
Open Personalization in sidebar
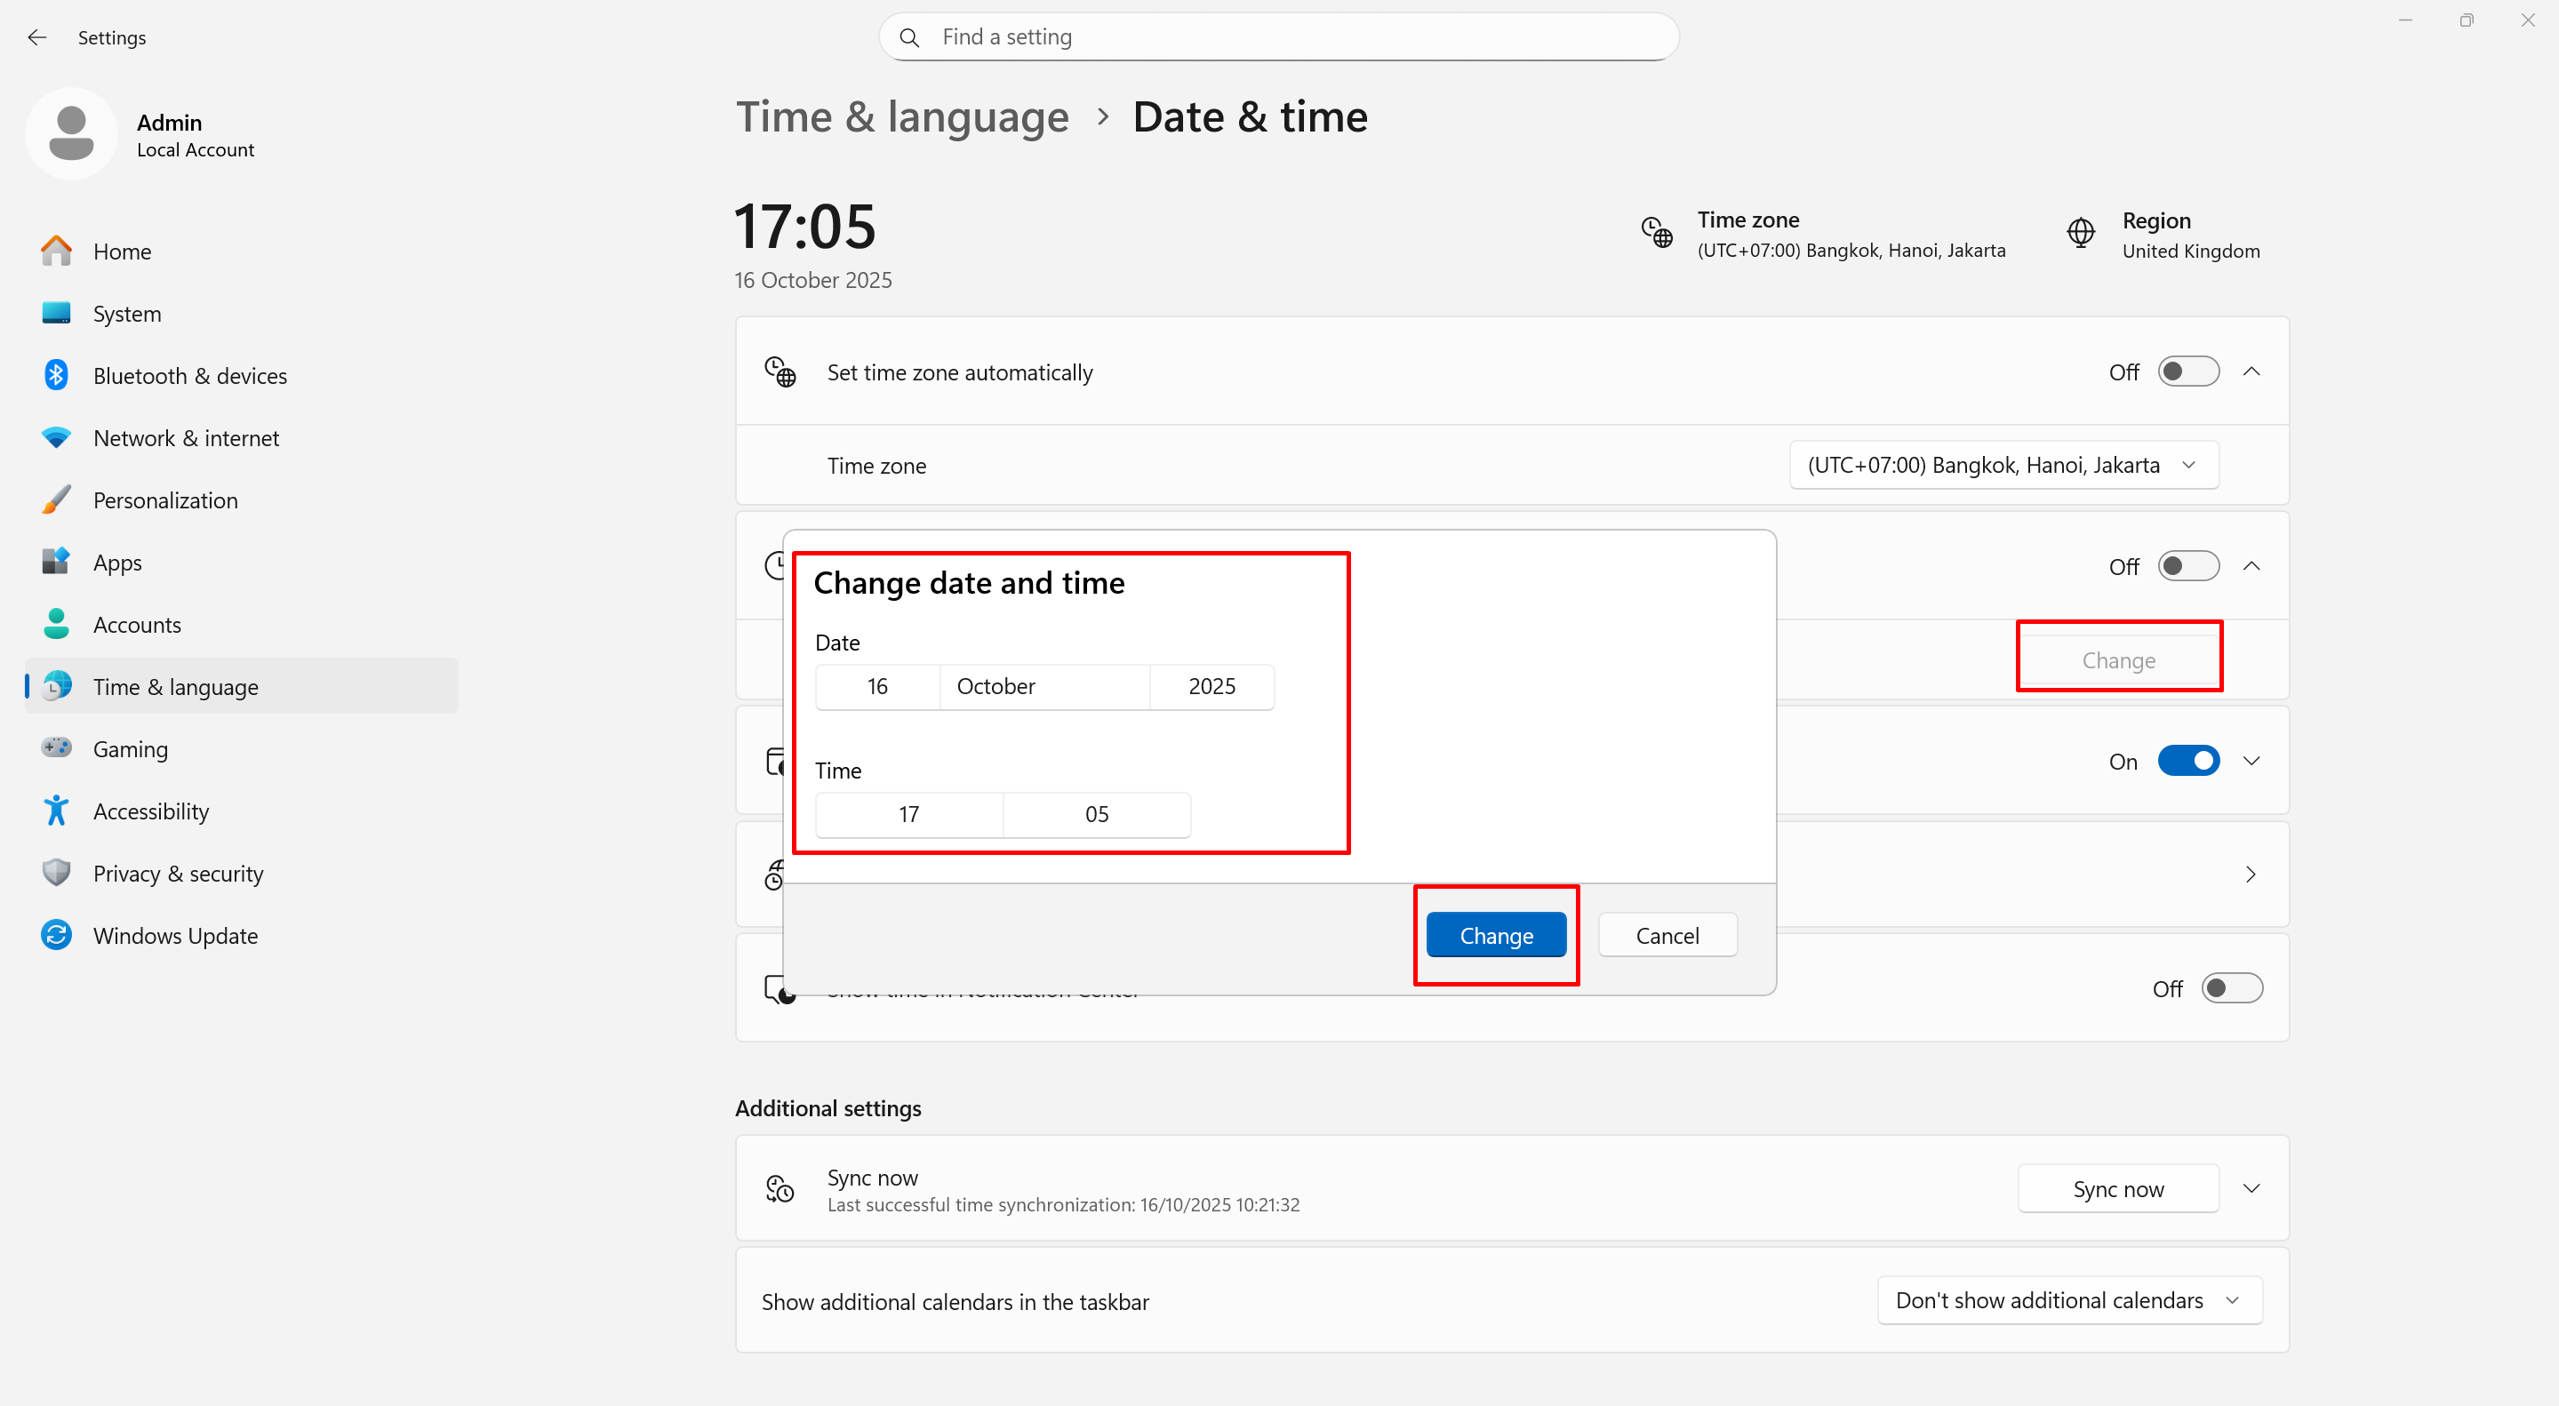pyautogui.click(x=165, y=500)
